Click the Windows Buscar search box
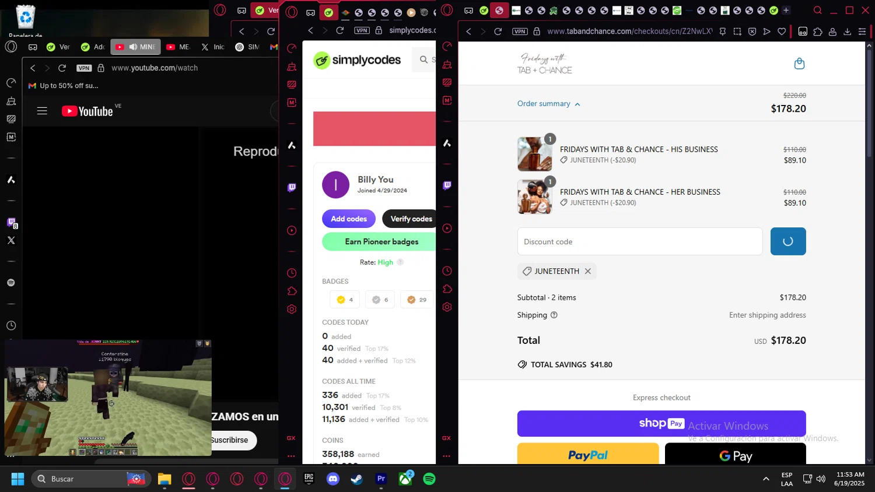 click(x=91, y=479)
